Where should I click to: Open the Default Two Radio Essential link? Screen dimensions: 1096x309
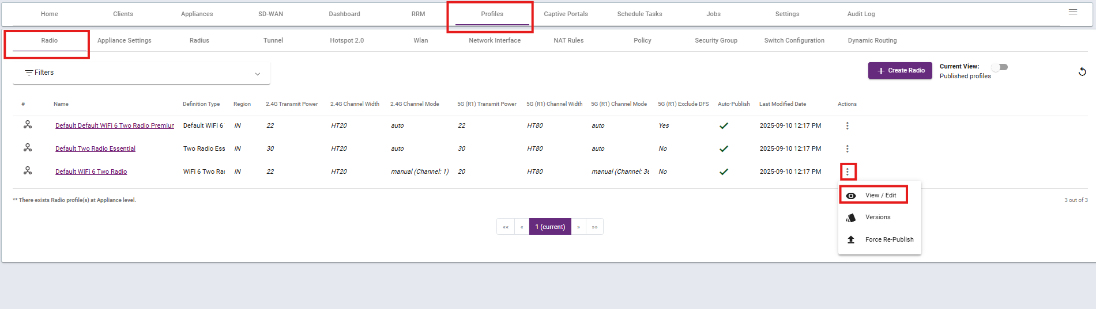95,148
